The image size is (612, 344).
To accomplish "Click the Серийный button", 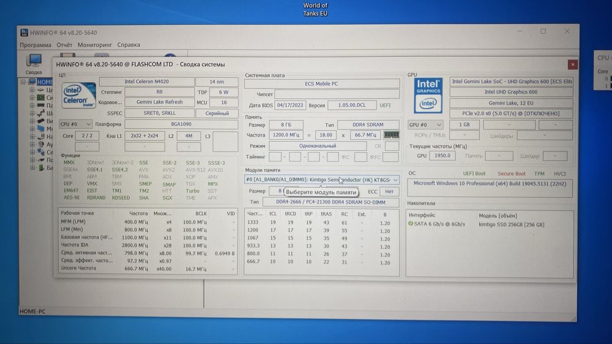I will [x=217, y=114].
